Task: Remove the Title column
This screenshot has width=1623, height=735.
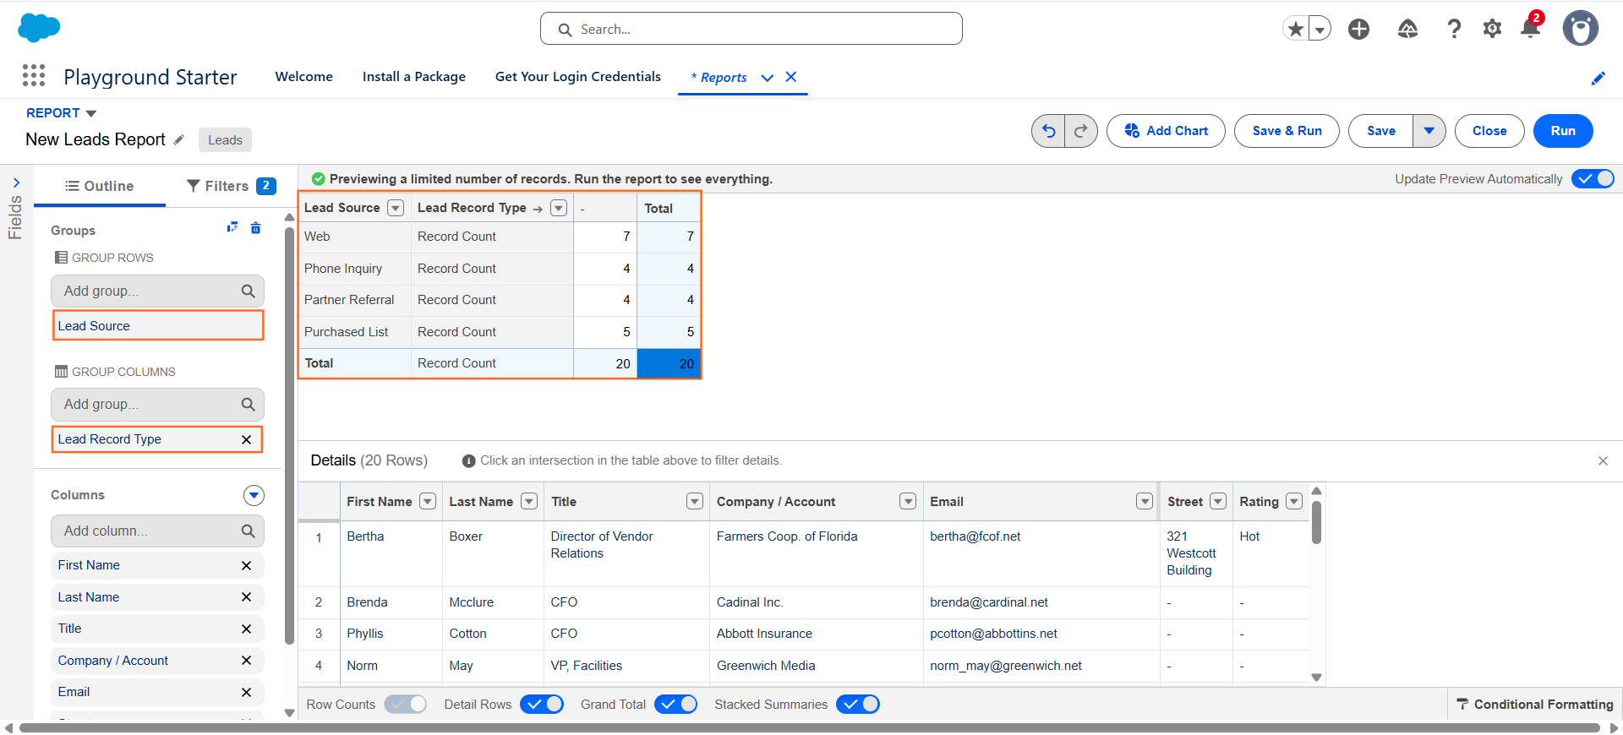Action: [x=246, y=629]
